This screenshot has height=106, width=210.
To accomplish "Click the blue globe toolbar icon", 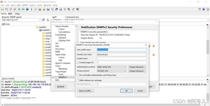I will click(x=27, y=9).
